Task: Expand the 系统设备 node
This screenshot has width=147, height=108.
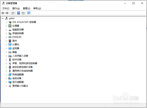Action: [x=6, y=78]
